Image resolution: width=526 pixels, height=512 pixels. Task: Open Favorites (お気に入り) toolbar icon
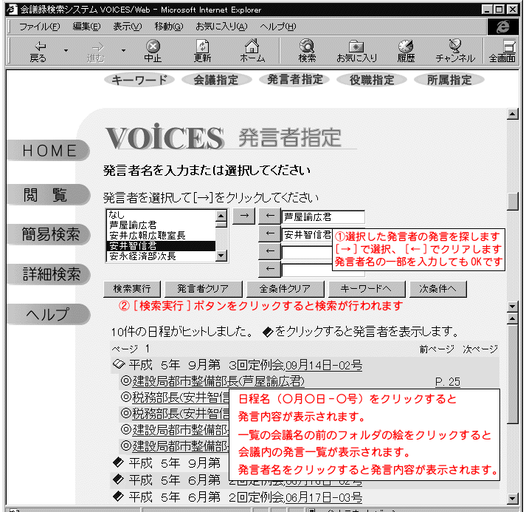(x=356, y=50)
